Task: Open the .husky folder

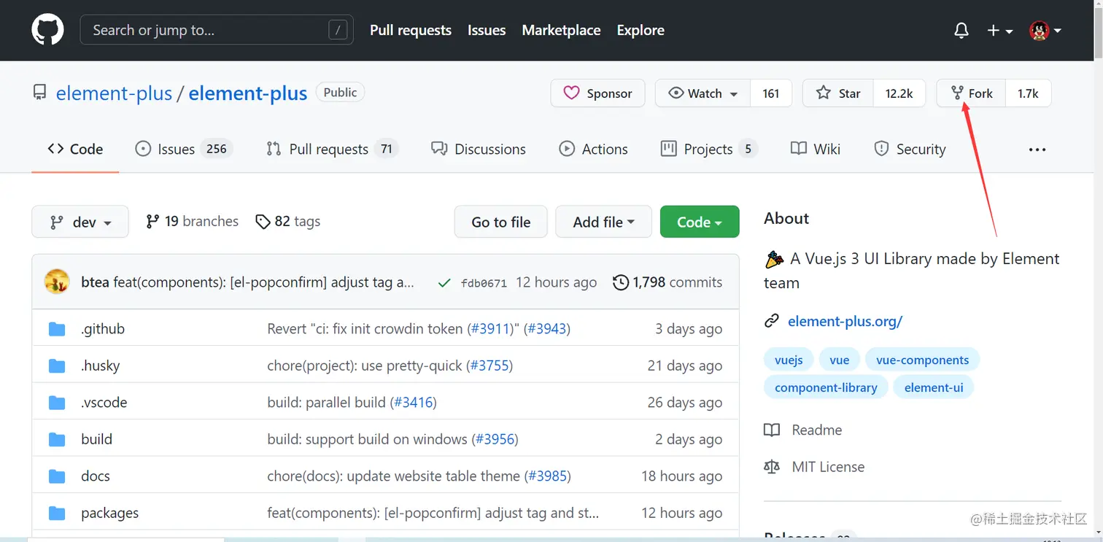Action: 101,365
